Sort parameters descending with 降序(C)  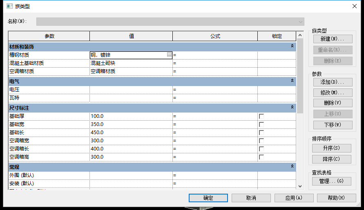331,159
